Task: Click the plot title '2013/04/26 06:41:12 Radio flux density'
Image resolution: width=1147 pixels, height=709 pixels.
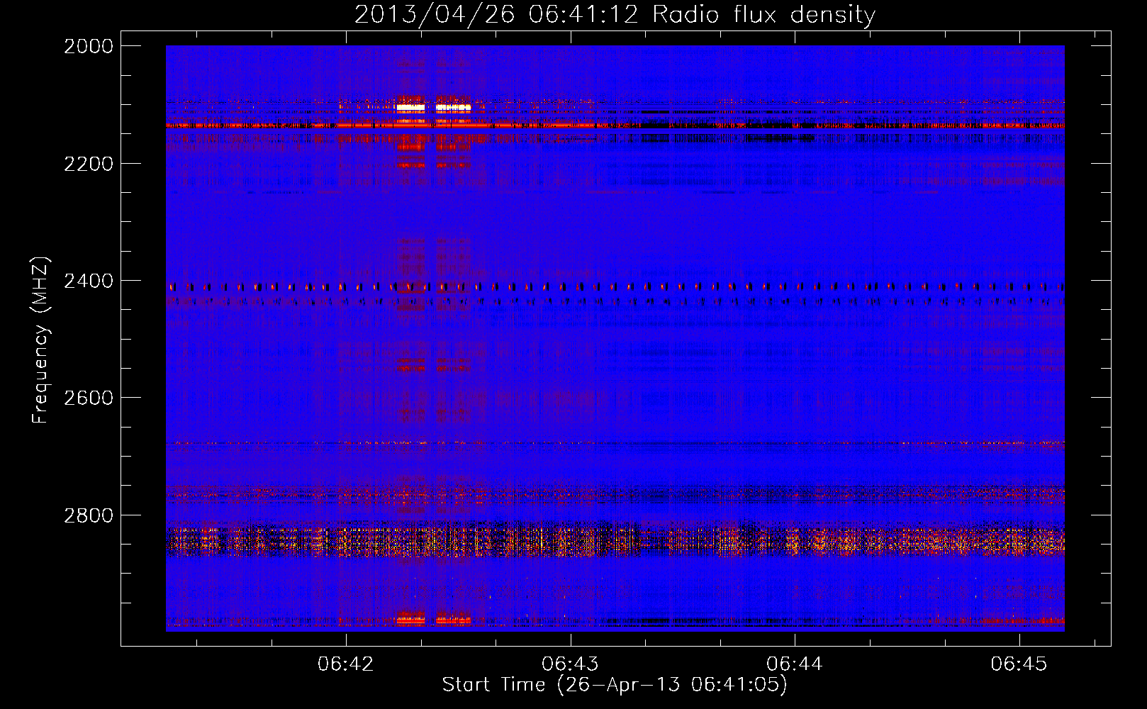Action: (x=615, y=15)
